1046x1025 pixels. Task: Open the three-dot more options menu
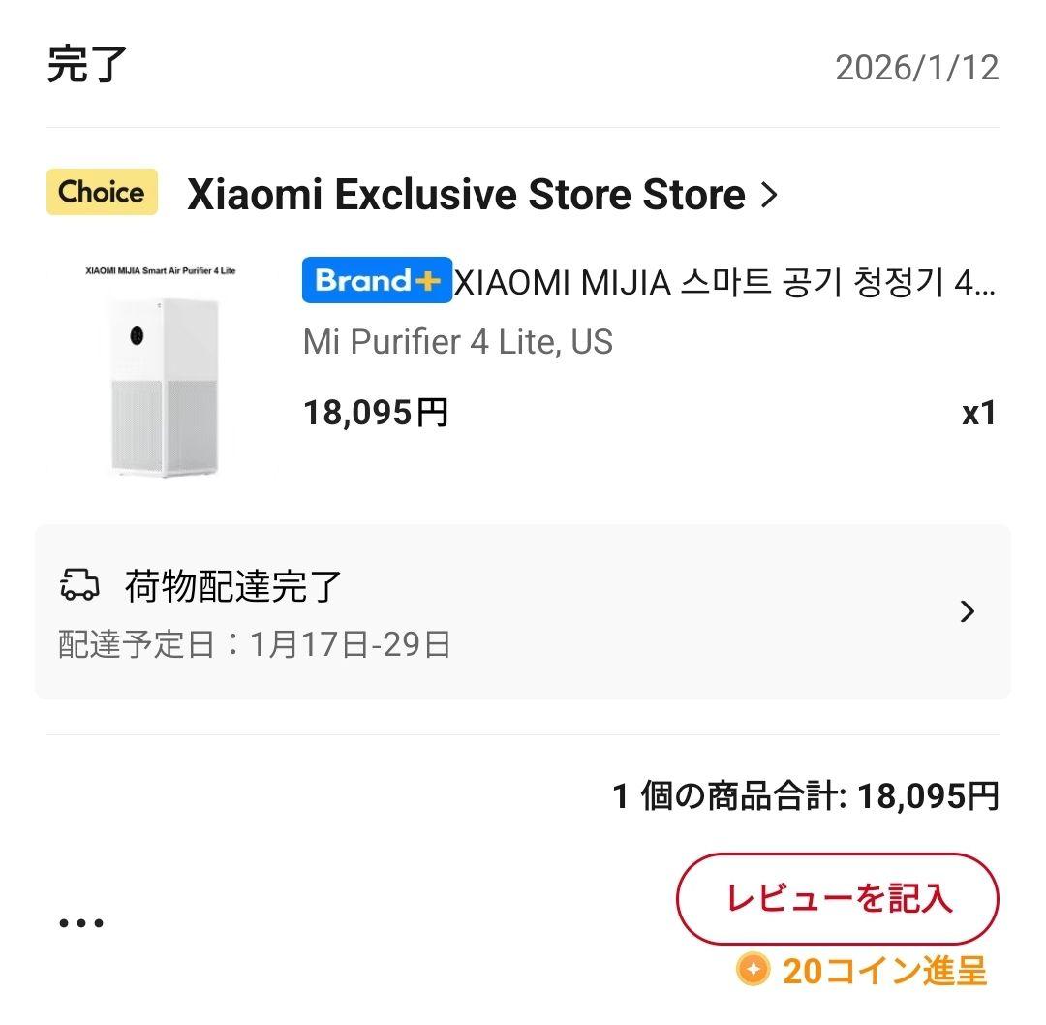82,921
